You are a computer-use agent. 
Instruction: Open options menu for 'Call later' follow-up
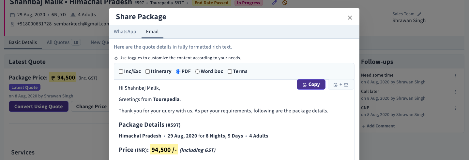(456, 92)
